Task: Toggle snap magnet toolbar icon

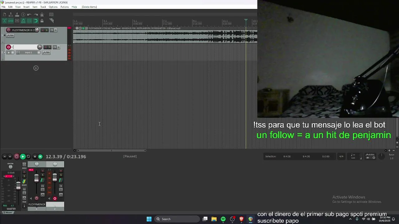Action: tap(36, 21)
